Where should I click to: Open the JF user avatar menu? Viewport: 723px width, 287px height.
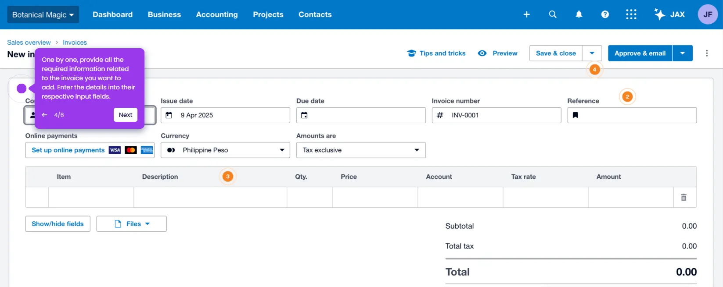708,14
